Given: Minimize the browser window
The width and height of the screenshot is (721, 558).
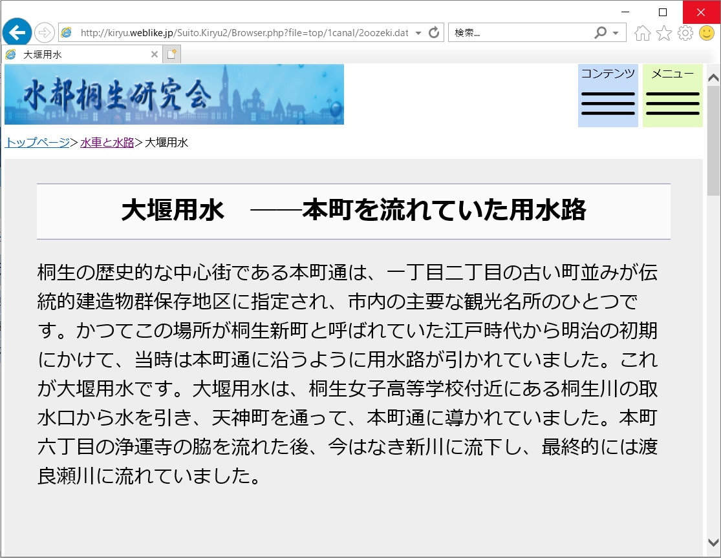Looking at the screenshot, I should 625,12.
